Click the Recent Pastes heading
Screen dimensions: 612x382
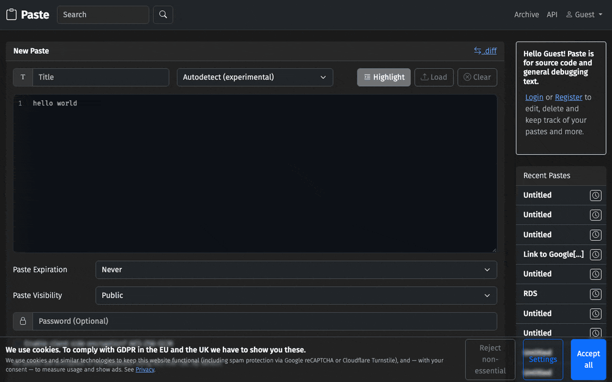click(547, 175)
